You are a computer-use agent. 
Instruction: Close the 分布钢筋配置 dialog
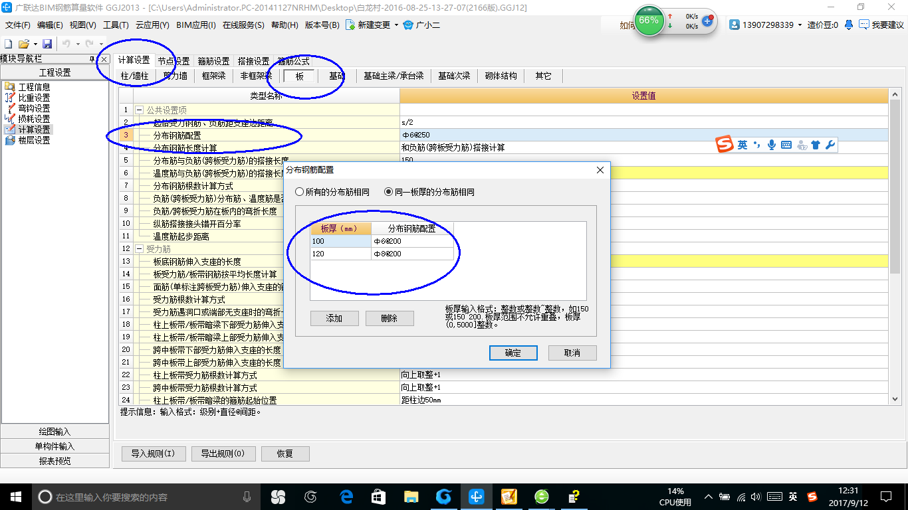(600, 170)
